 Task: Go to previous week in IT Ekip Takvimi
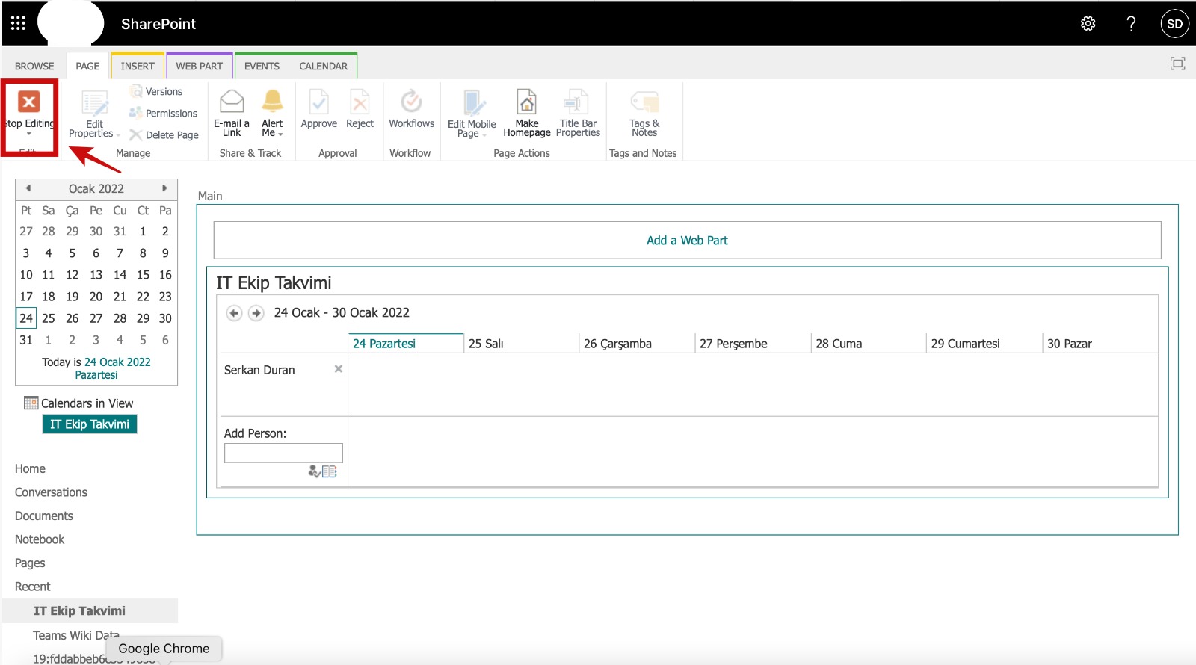click(x=234, y=313)
